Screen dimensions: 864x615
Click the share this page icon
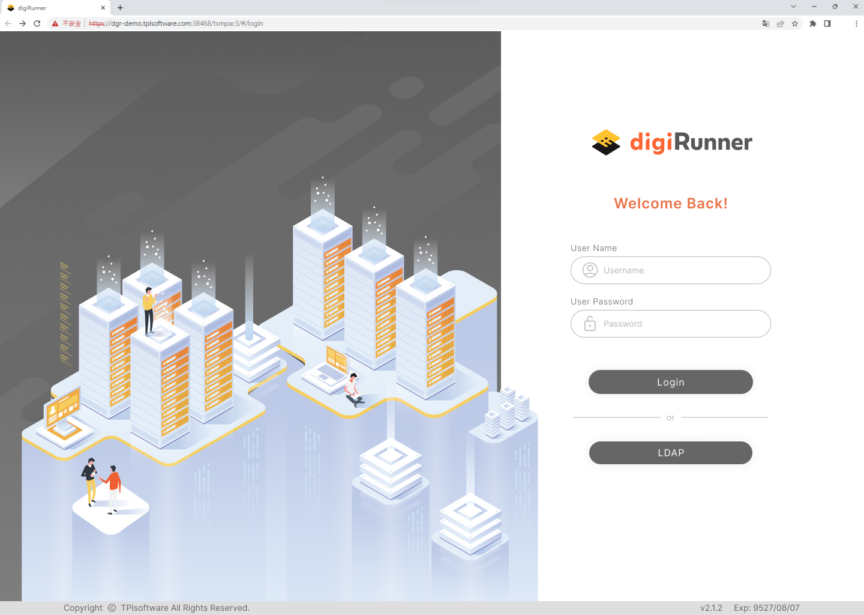coord(780,23)
